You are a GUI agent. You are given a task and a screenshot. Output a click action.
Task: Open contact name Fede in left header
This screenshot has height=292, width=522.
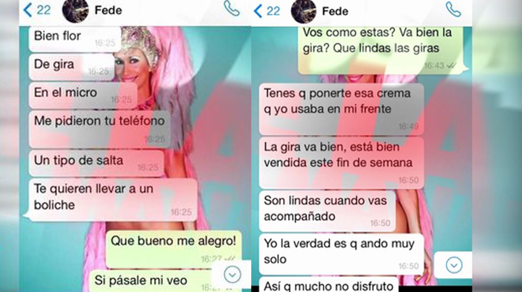[108, 10]
